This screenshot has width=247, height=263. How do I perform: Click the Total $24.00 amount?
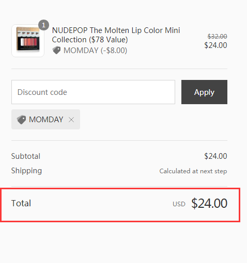209,203
